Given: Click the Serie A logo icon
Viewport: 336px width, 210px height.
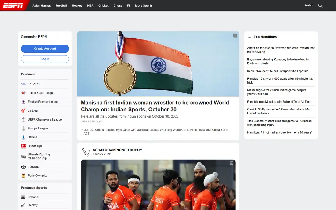Looking at the screenshot, I should (23, 137).
